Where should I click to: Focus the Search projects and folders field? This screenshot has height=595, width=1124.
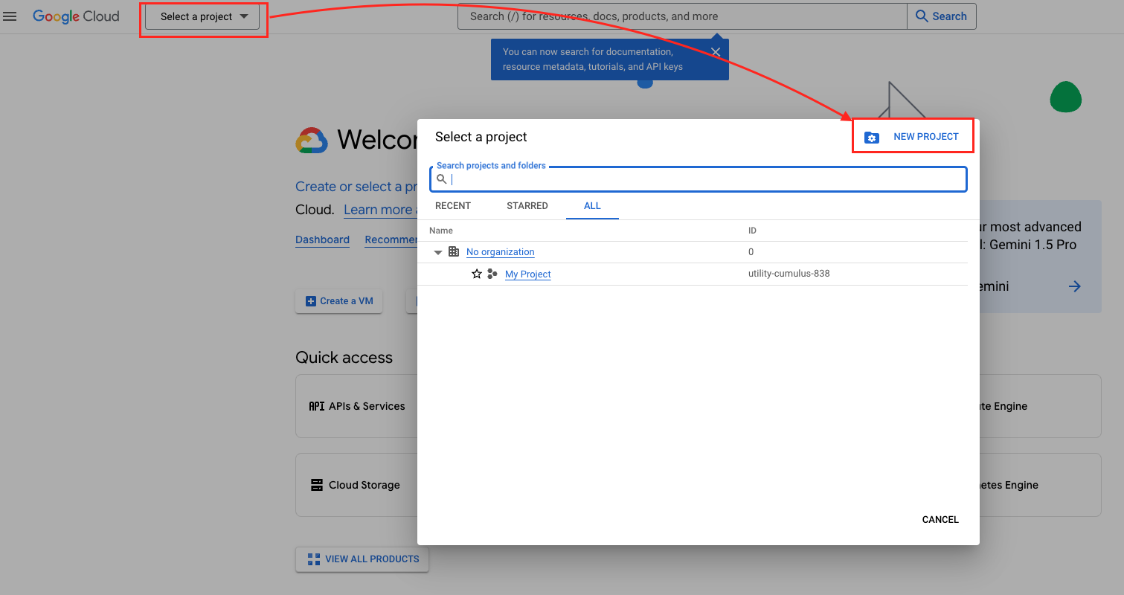pos(699,179)
